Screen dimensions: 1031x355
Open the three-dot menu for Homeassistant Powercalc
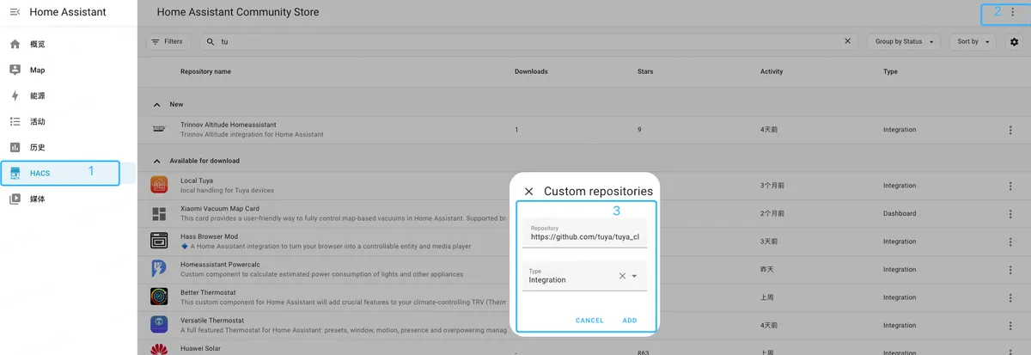(1010, 269)
